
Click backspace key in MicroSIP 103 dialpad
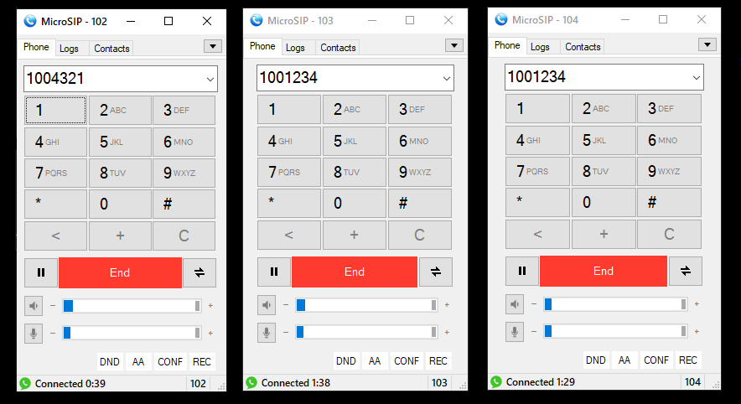pyautogui.click(x=288, y=235)
